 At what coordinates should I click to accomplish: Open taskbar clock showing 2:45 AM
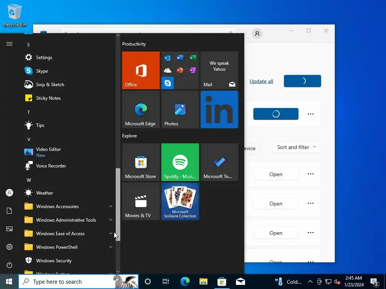click(354, 281)
